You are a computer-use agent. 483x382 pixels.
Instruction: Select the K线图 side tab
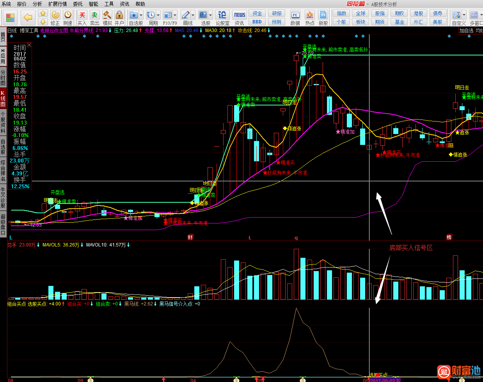pyautogui.click(x=3, y=99)
